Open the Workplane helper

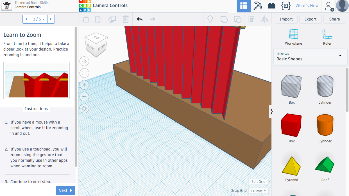pyautogui.click(x=293, y=37)
